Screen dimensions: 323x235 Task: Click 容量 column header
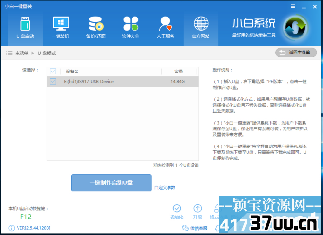(179, 72)
